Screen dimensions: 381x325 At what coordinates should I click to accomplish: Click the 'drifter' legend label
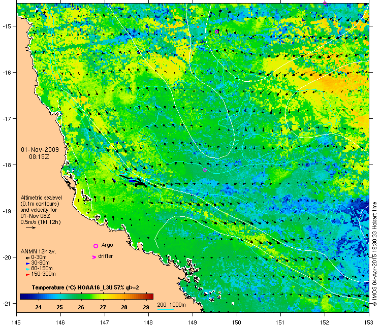pos(106,256)
